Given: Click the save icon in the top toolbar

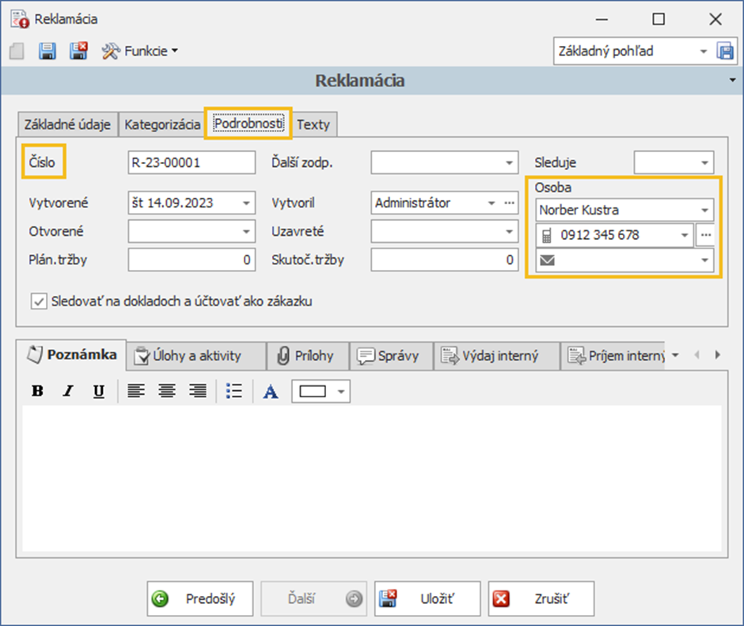Looking at the screenshot, I should 47,51.
